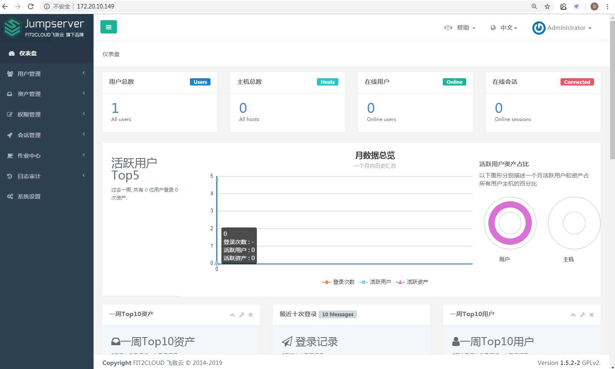Click the browser profile avatar
The image size is (615, 369).
[x=594, y=6]
